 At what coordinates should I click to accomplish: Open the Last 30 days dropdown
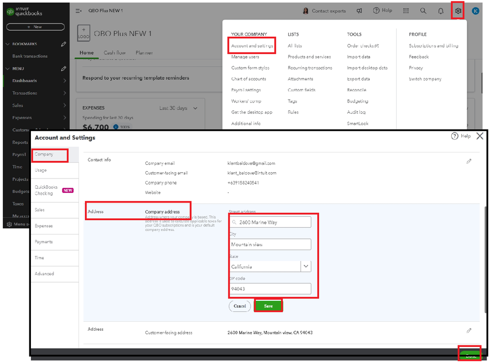tap(178, 108)
